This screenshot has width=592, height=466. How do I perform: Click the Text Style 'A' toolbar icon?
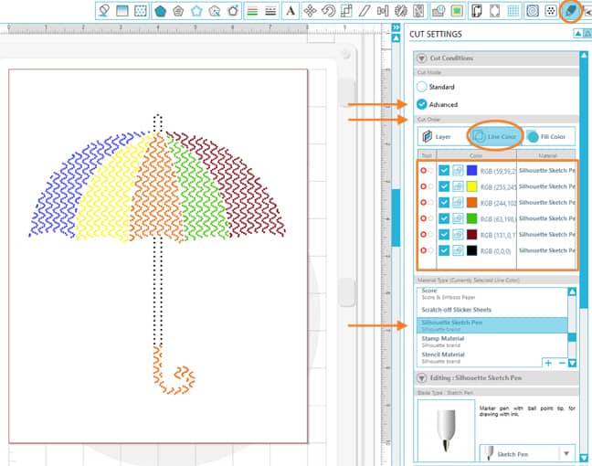coord(291,11)
